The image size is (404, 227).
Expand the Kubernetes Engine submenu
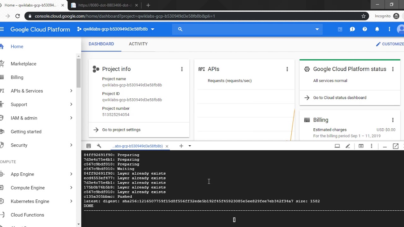(71, 201)
